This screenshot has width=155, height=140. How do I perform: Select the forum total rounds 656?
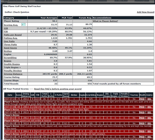(x=90, y=84)
